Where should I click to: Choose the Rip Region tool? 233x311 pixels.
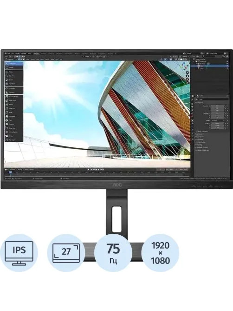(13, 140)
